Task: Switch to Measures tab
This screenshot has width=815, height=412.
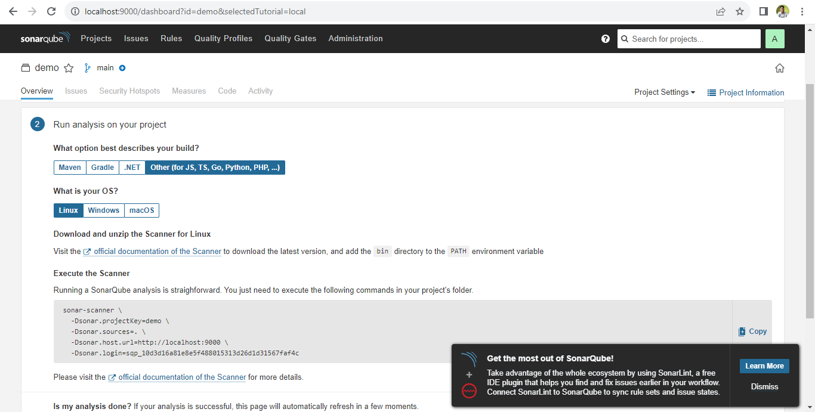Action: point(189,91)
